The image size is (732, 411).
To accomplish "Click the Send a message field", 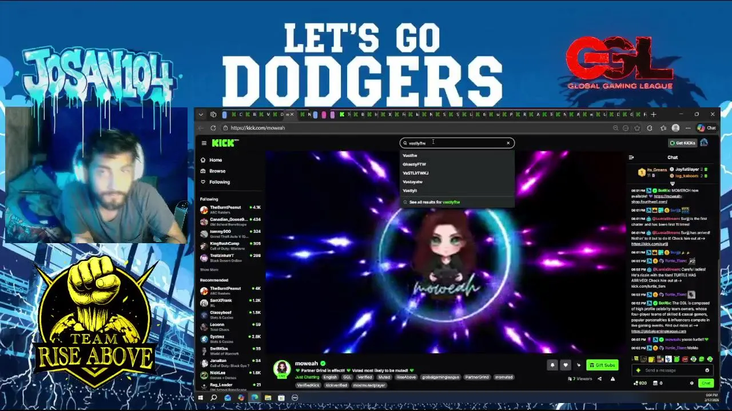I will 673,370.
